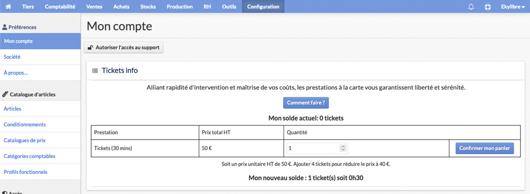Click the Comment faire ? button
530x194 pixels.
(306, 103)
